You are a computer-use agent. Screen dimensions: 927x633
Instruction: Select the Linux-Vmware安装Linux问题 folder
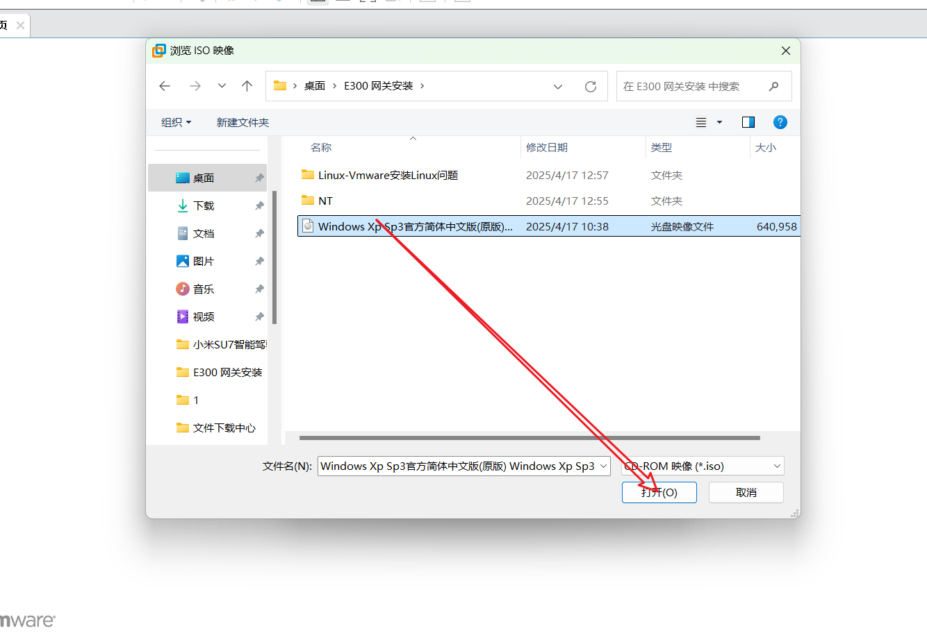tap(388, 175)
